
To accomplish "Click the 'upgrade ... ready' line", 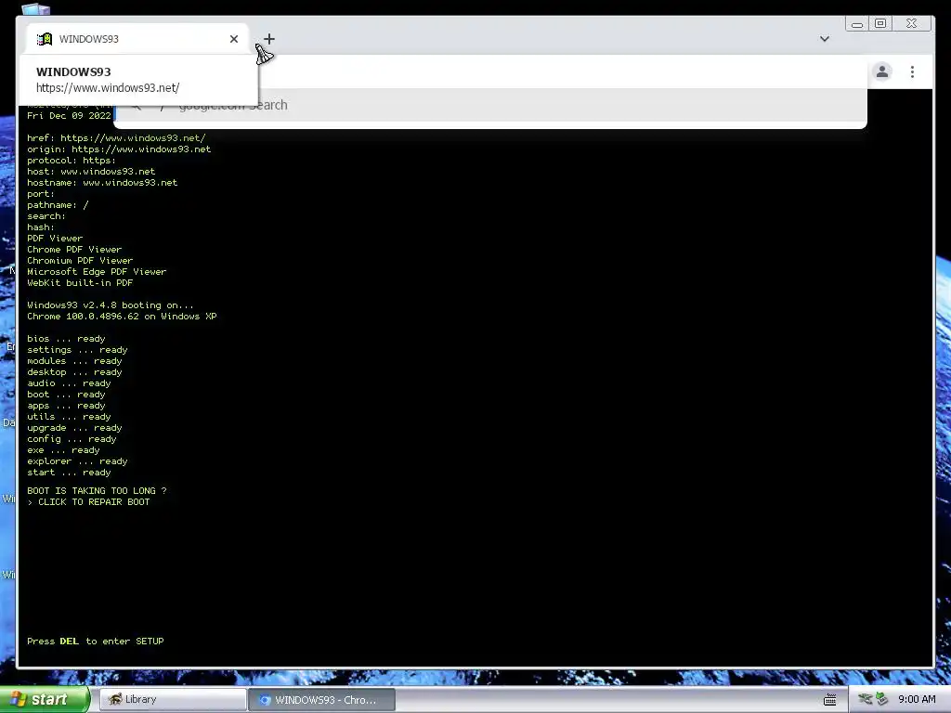I will pos(74,428).
